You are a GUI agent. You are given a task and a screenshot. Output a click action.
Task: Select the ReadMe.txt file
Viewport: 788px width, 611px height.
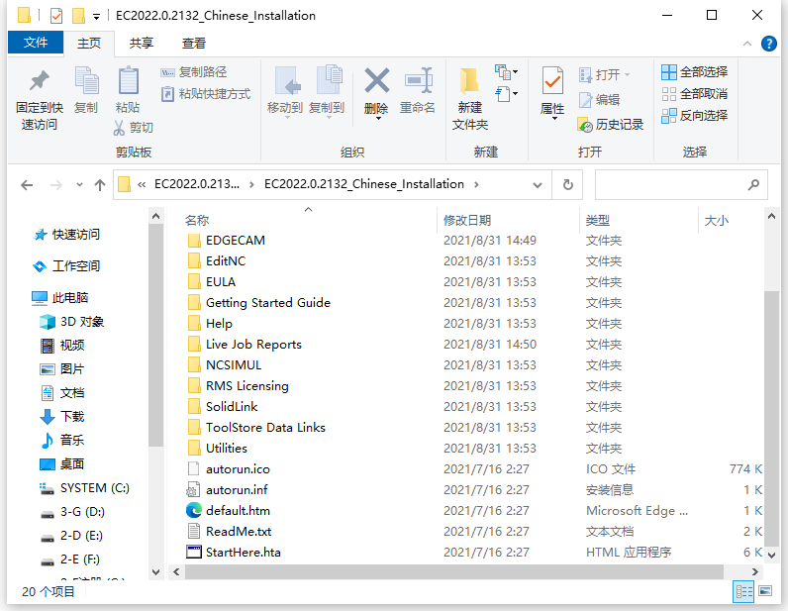pyautogui.click(x=229, y=532)
